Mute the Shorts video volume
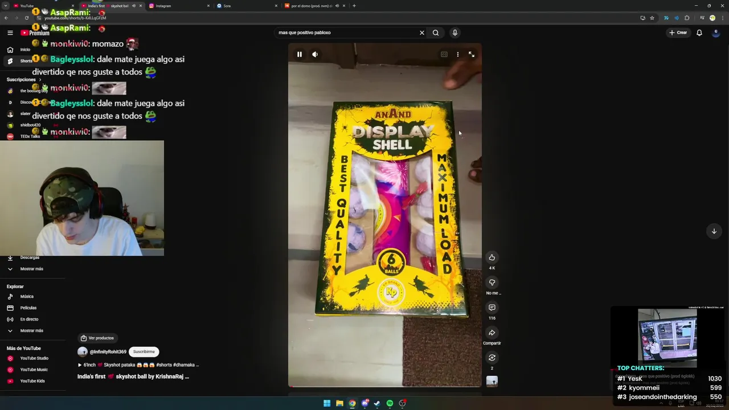Screen dimensions: 729x410 point(315,54)
